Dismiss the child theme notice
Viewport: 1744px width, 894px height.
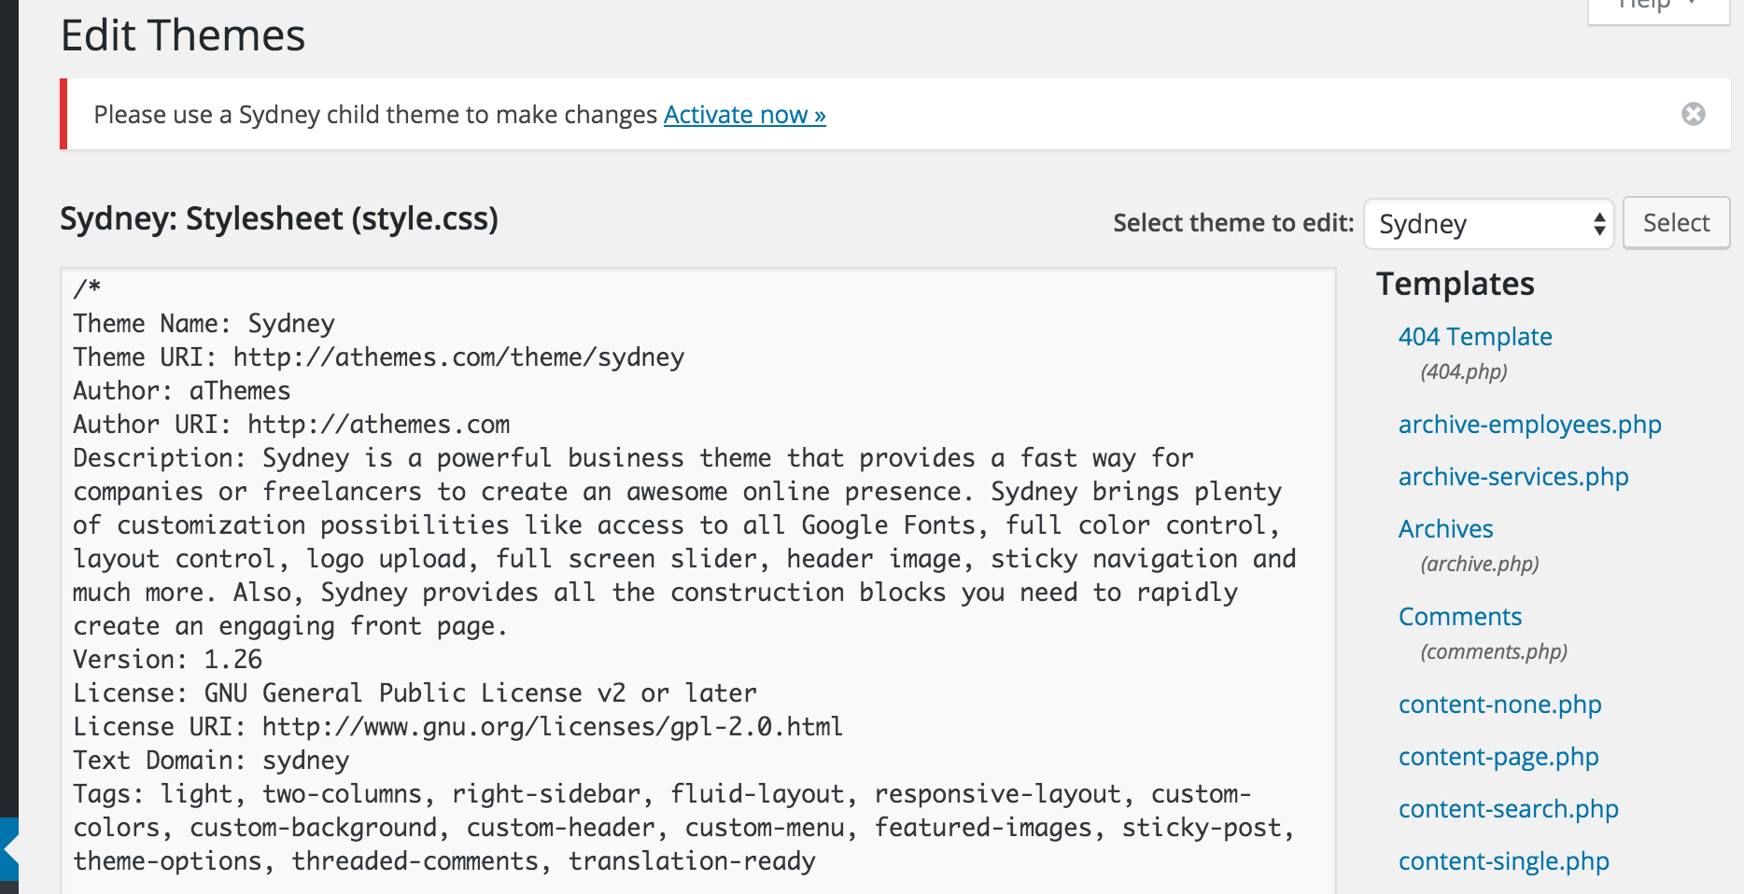click(1693, 114)
